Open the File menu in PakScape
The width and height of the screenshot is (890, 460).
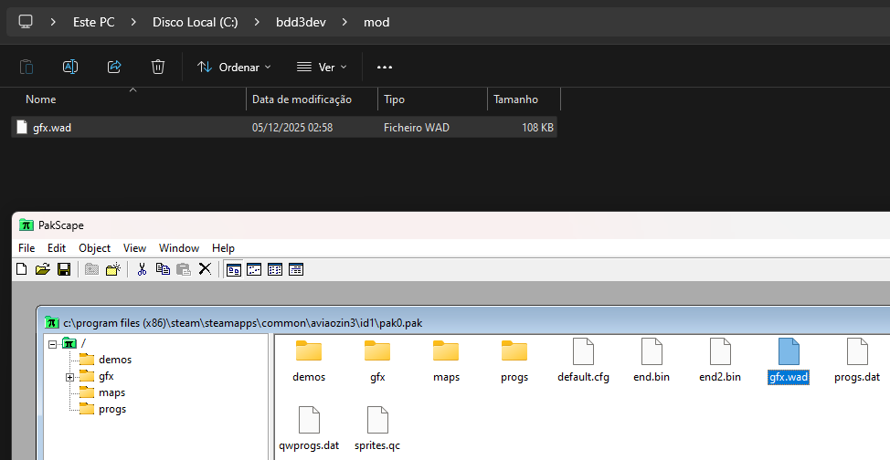pyautogui.click(x=26, y=247)
